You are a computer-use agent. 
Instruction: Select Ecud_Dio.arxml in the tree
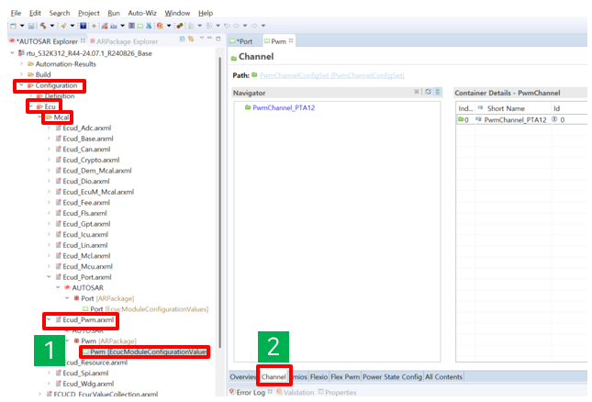(x=86, y=181)
